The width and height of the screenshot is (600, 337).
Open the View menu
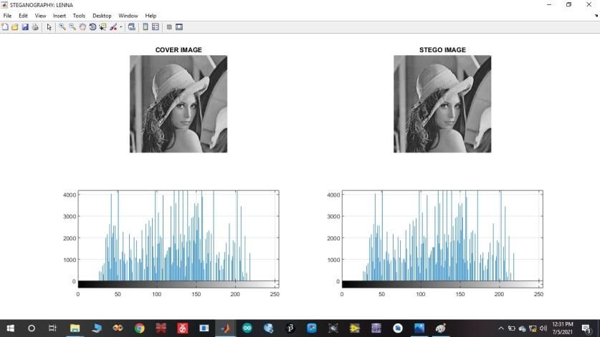click(x=40, y=16)
